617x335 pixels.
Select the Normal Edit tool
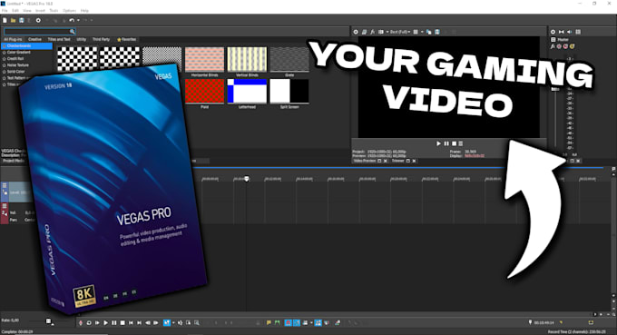coord(166,323)
